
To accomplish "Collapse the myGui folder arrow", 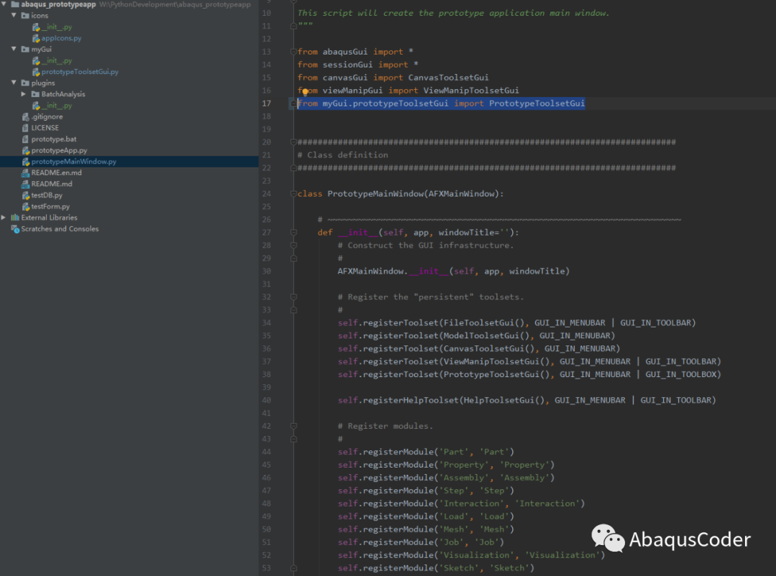I will pos(14,49).
